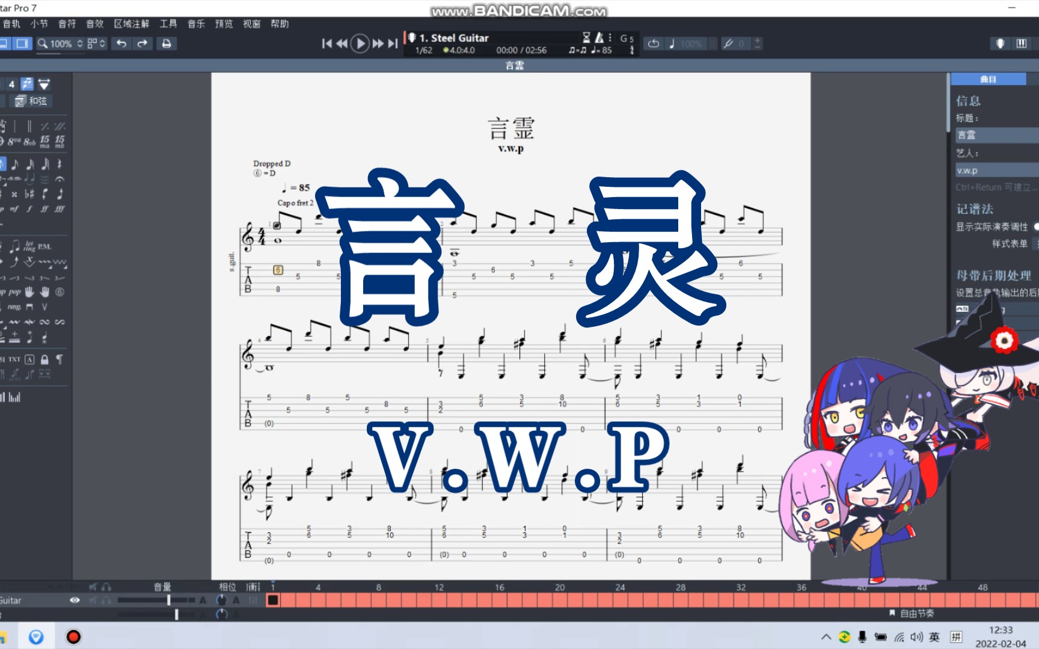Adjust the Guitar track pan knob
Screen dimensions: 1039x649
click(x=221, y=600)
